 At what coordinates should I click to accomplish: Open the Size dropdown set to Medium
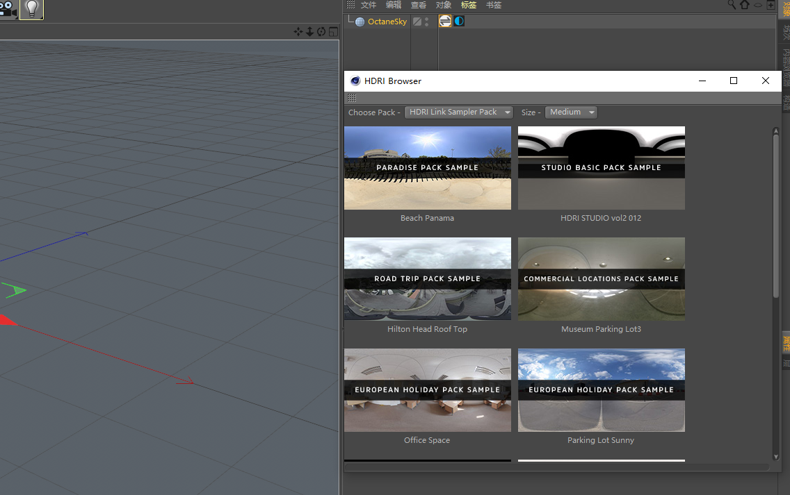coord(572,112)
